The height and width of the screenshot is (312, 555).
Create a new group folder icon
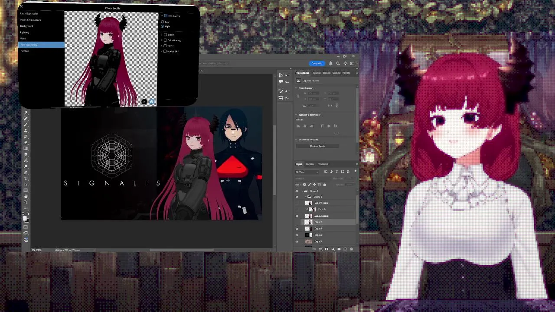339,249
